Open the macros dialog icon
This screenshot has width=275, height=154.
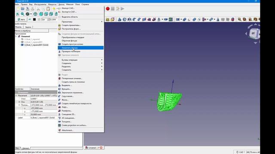(x=117, y=9)
